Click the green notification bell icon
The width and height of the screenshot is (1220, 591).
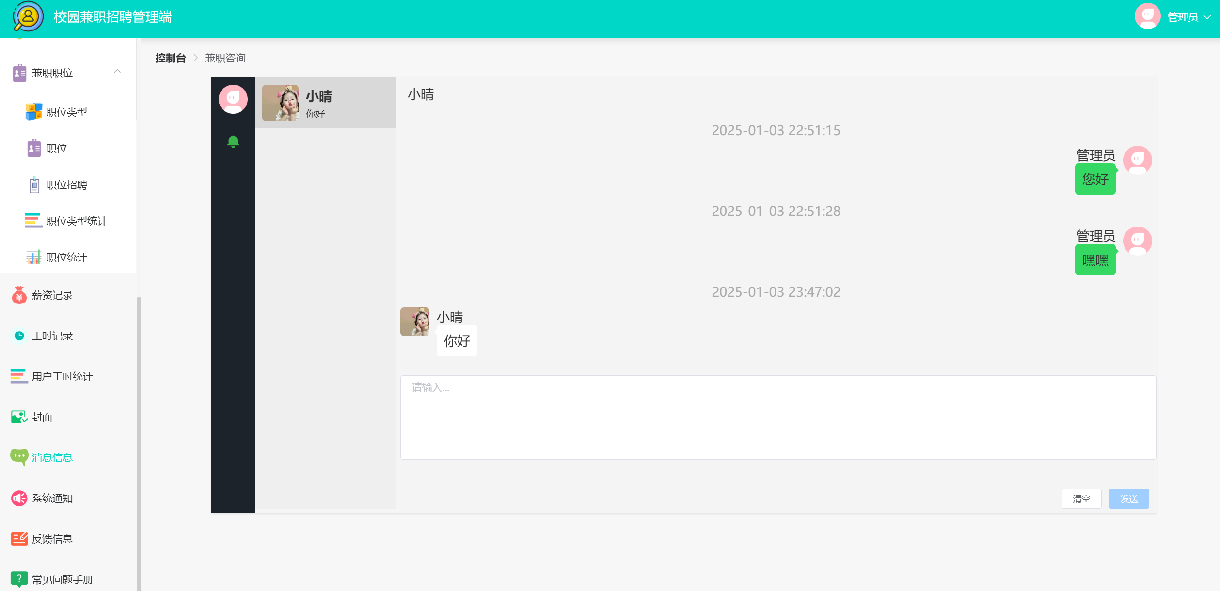coord(233,141)
